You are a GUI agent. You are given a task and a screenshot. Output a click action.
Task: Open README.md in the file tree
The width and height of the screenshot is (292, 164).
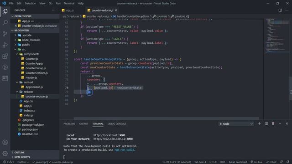(30, 134)
